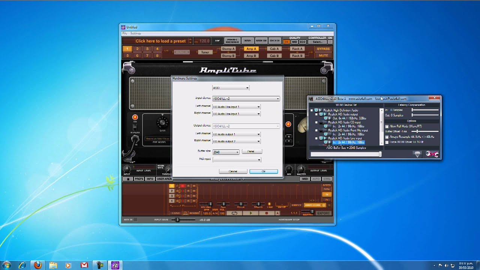Open the ASIO driver type dropdown
Screen dimensions: 480x270
point(231,88)
